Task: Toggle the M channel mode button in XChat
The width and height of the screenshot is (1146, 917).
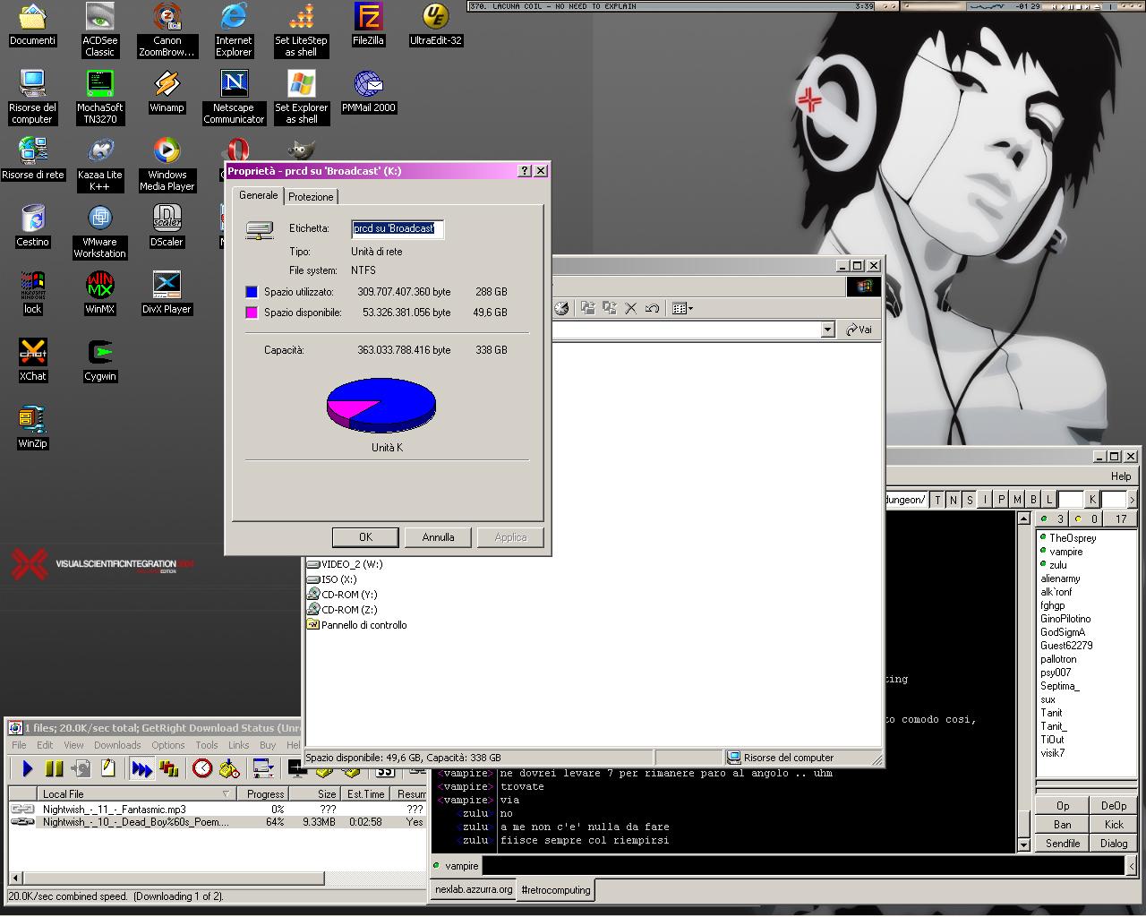Action: click(1018, 500)
